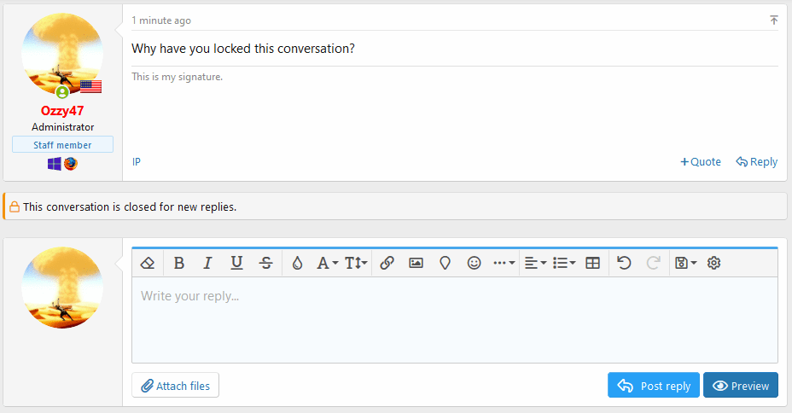792x413 pixels.
Task: Click the insert link icon
Action: pos(387,264)
